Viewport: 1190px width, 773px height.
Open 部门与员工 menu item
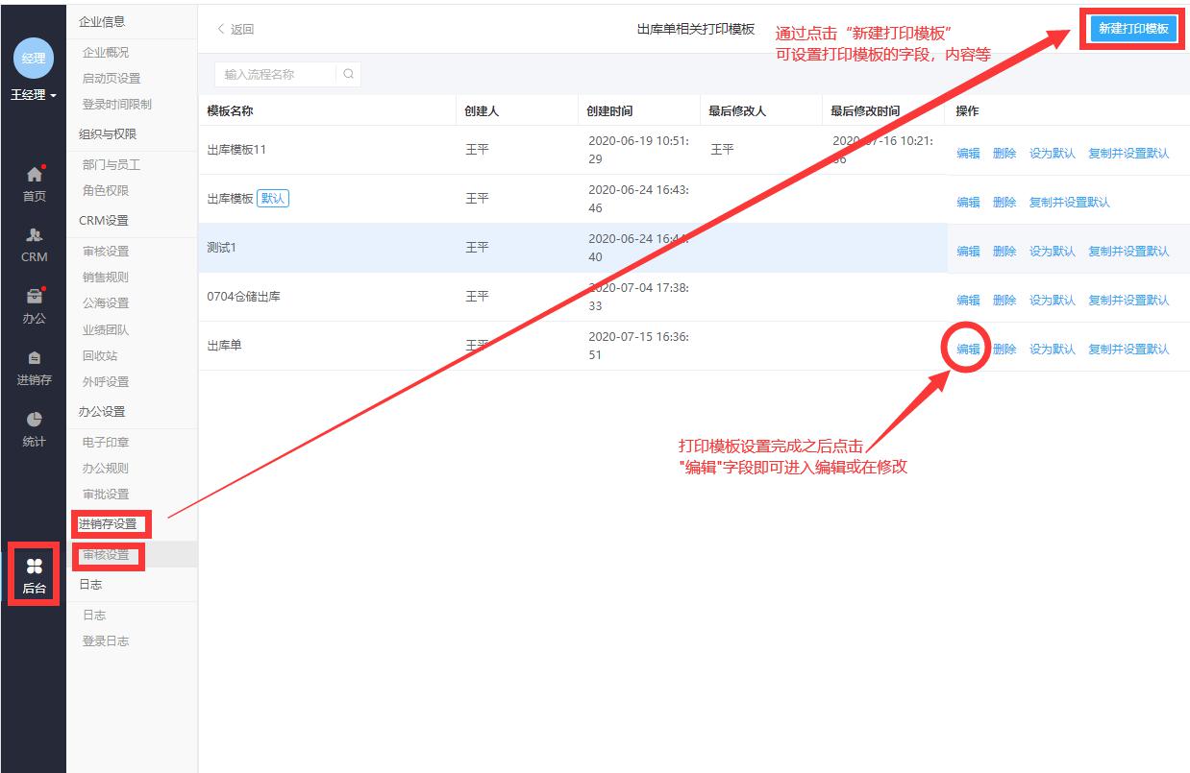[x=112, y=165]
